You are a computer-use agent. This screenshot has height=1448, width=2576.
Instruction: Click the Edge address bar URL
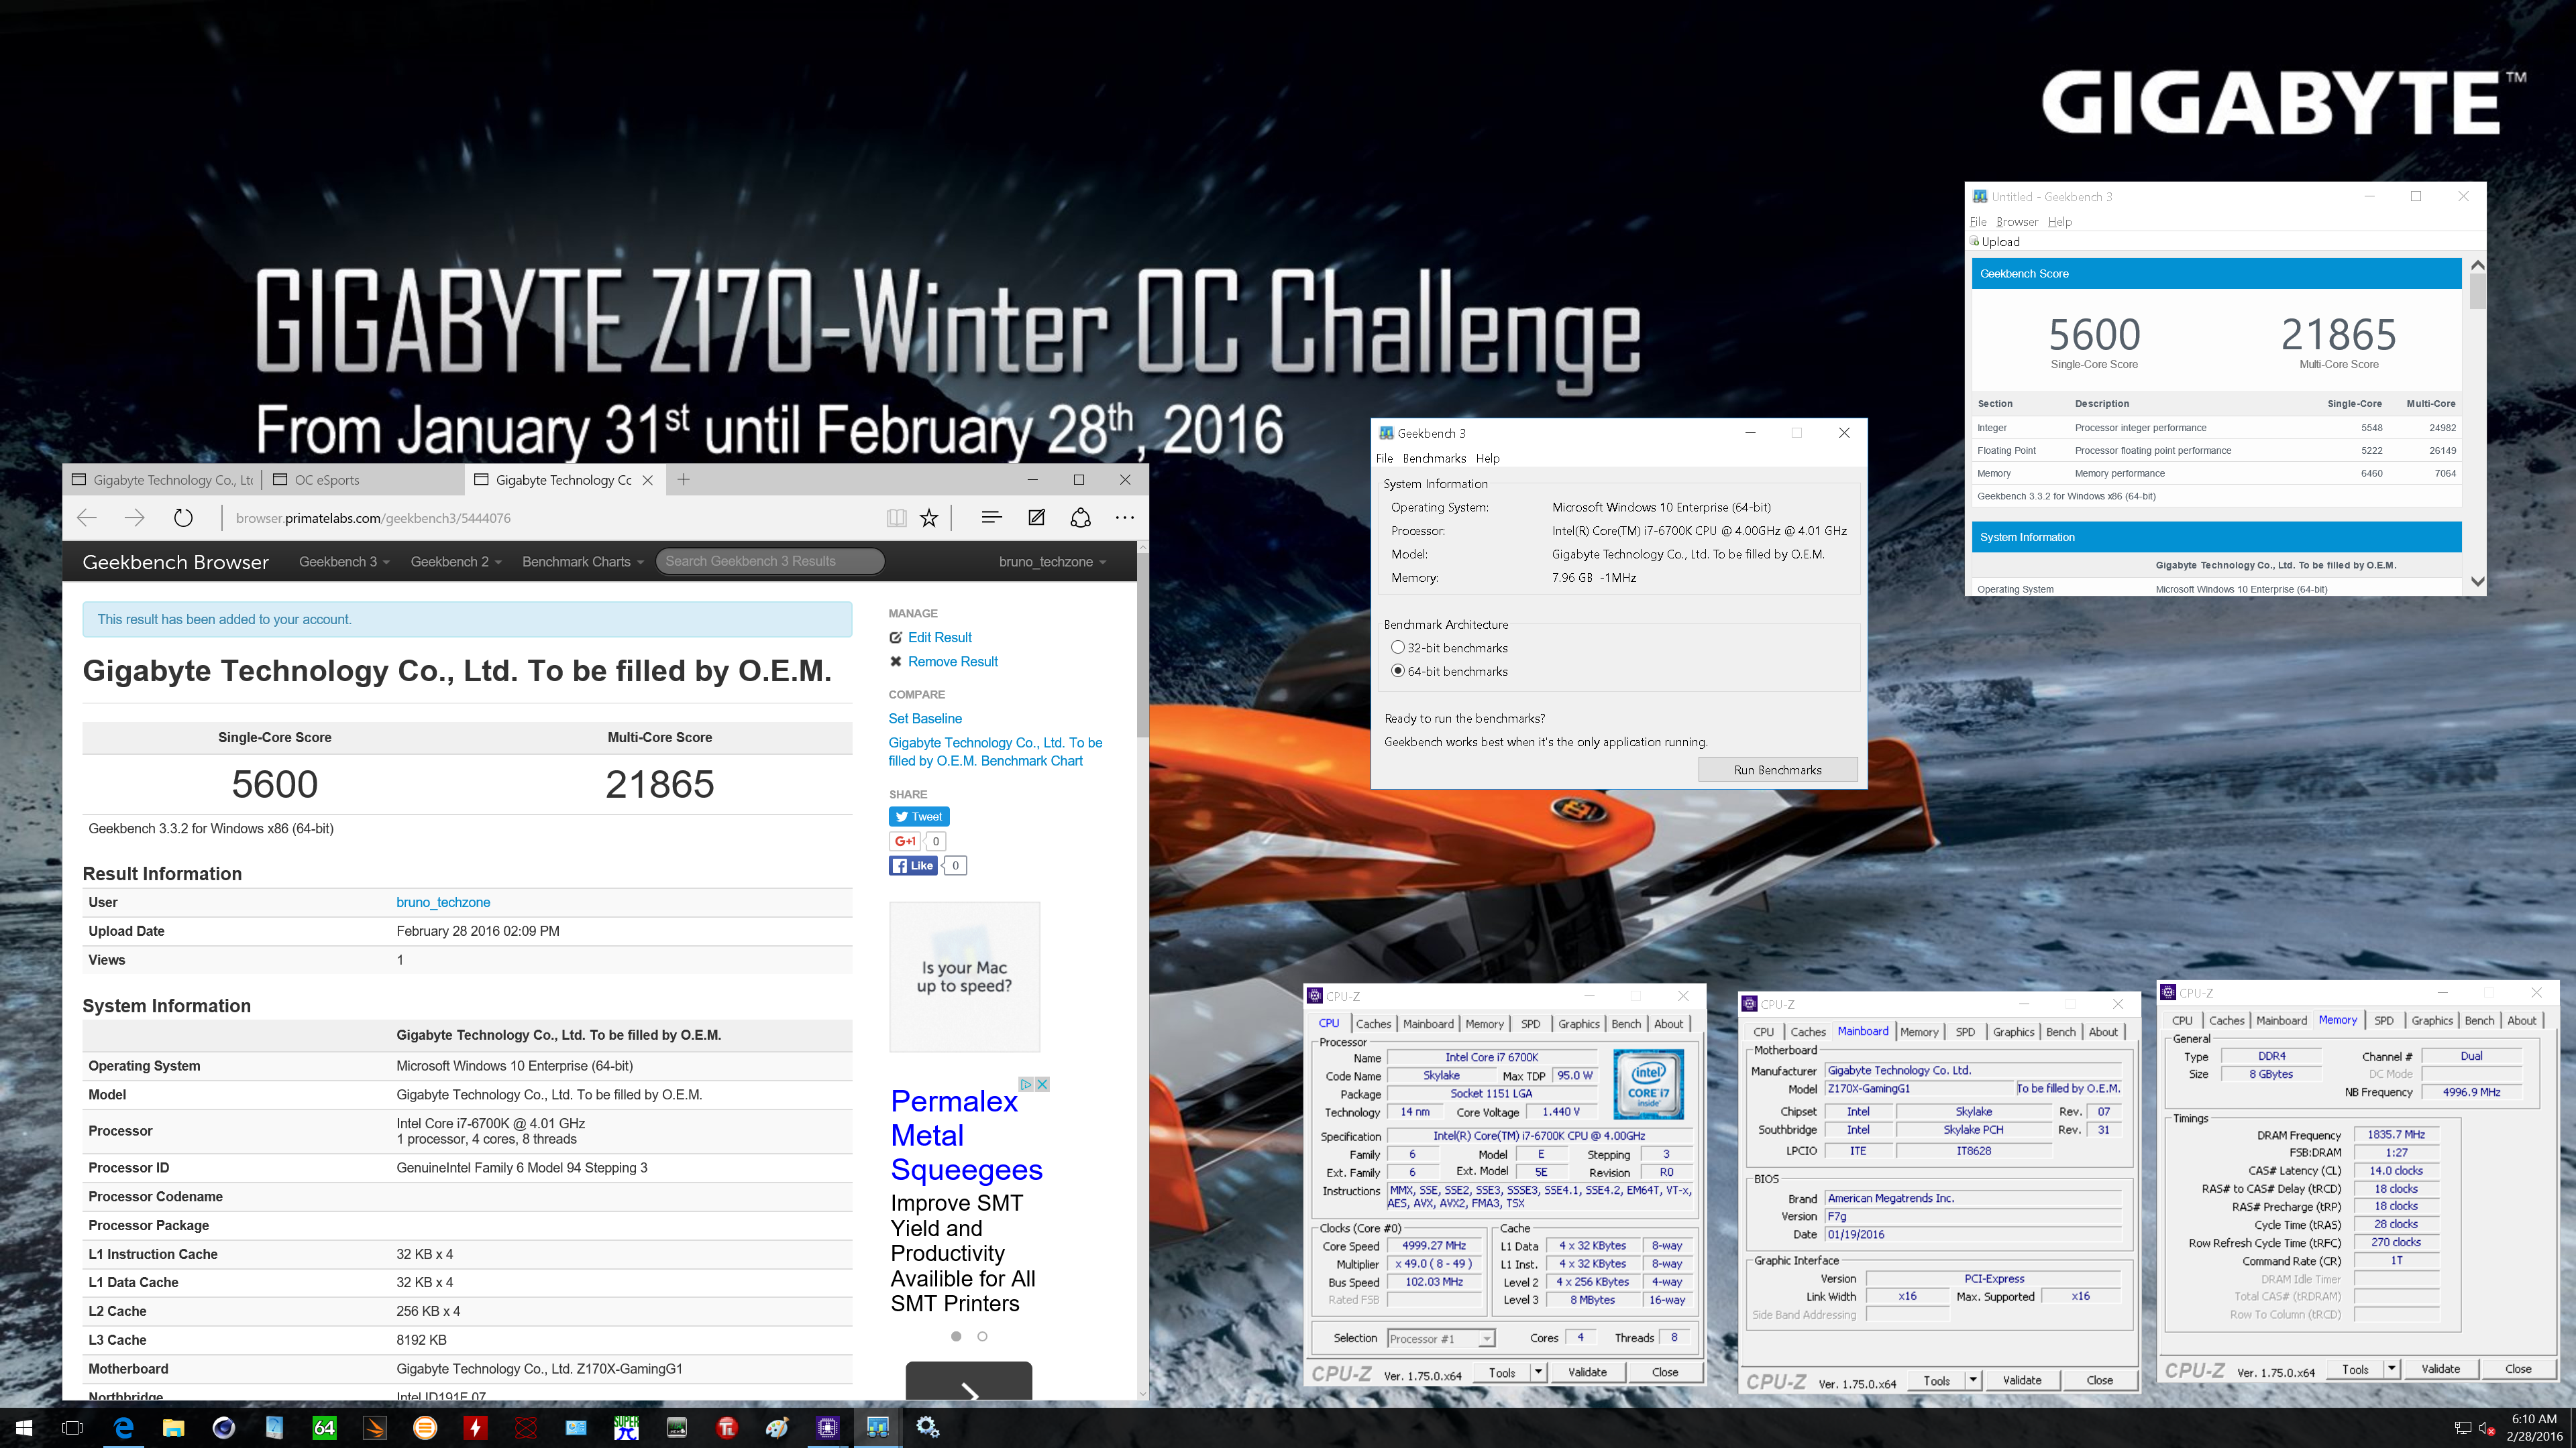tap(373, 518)
